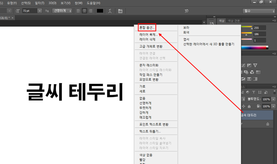277x164 pixels.
Task: Open the 필수 workspace dropdown
Action: tap(259, 11)
